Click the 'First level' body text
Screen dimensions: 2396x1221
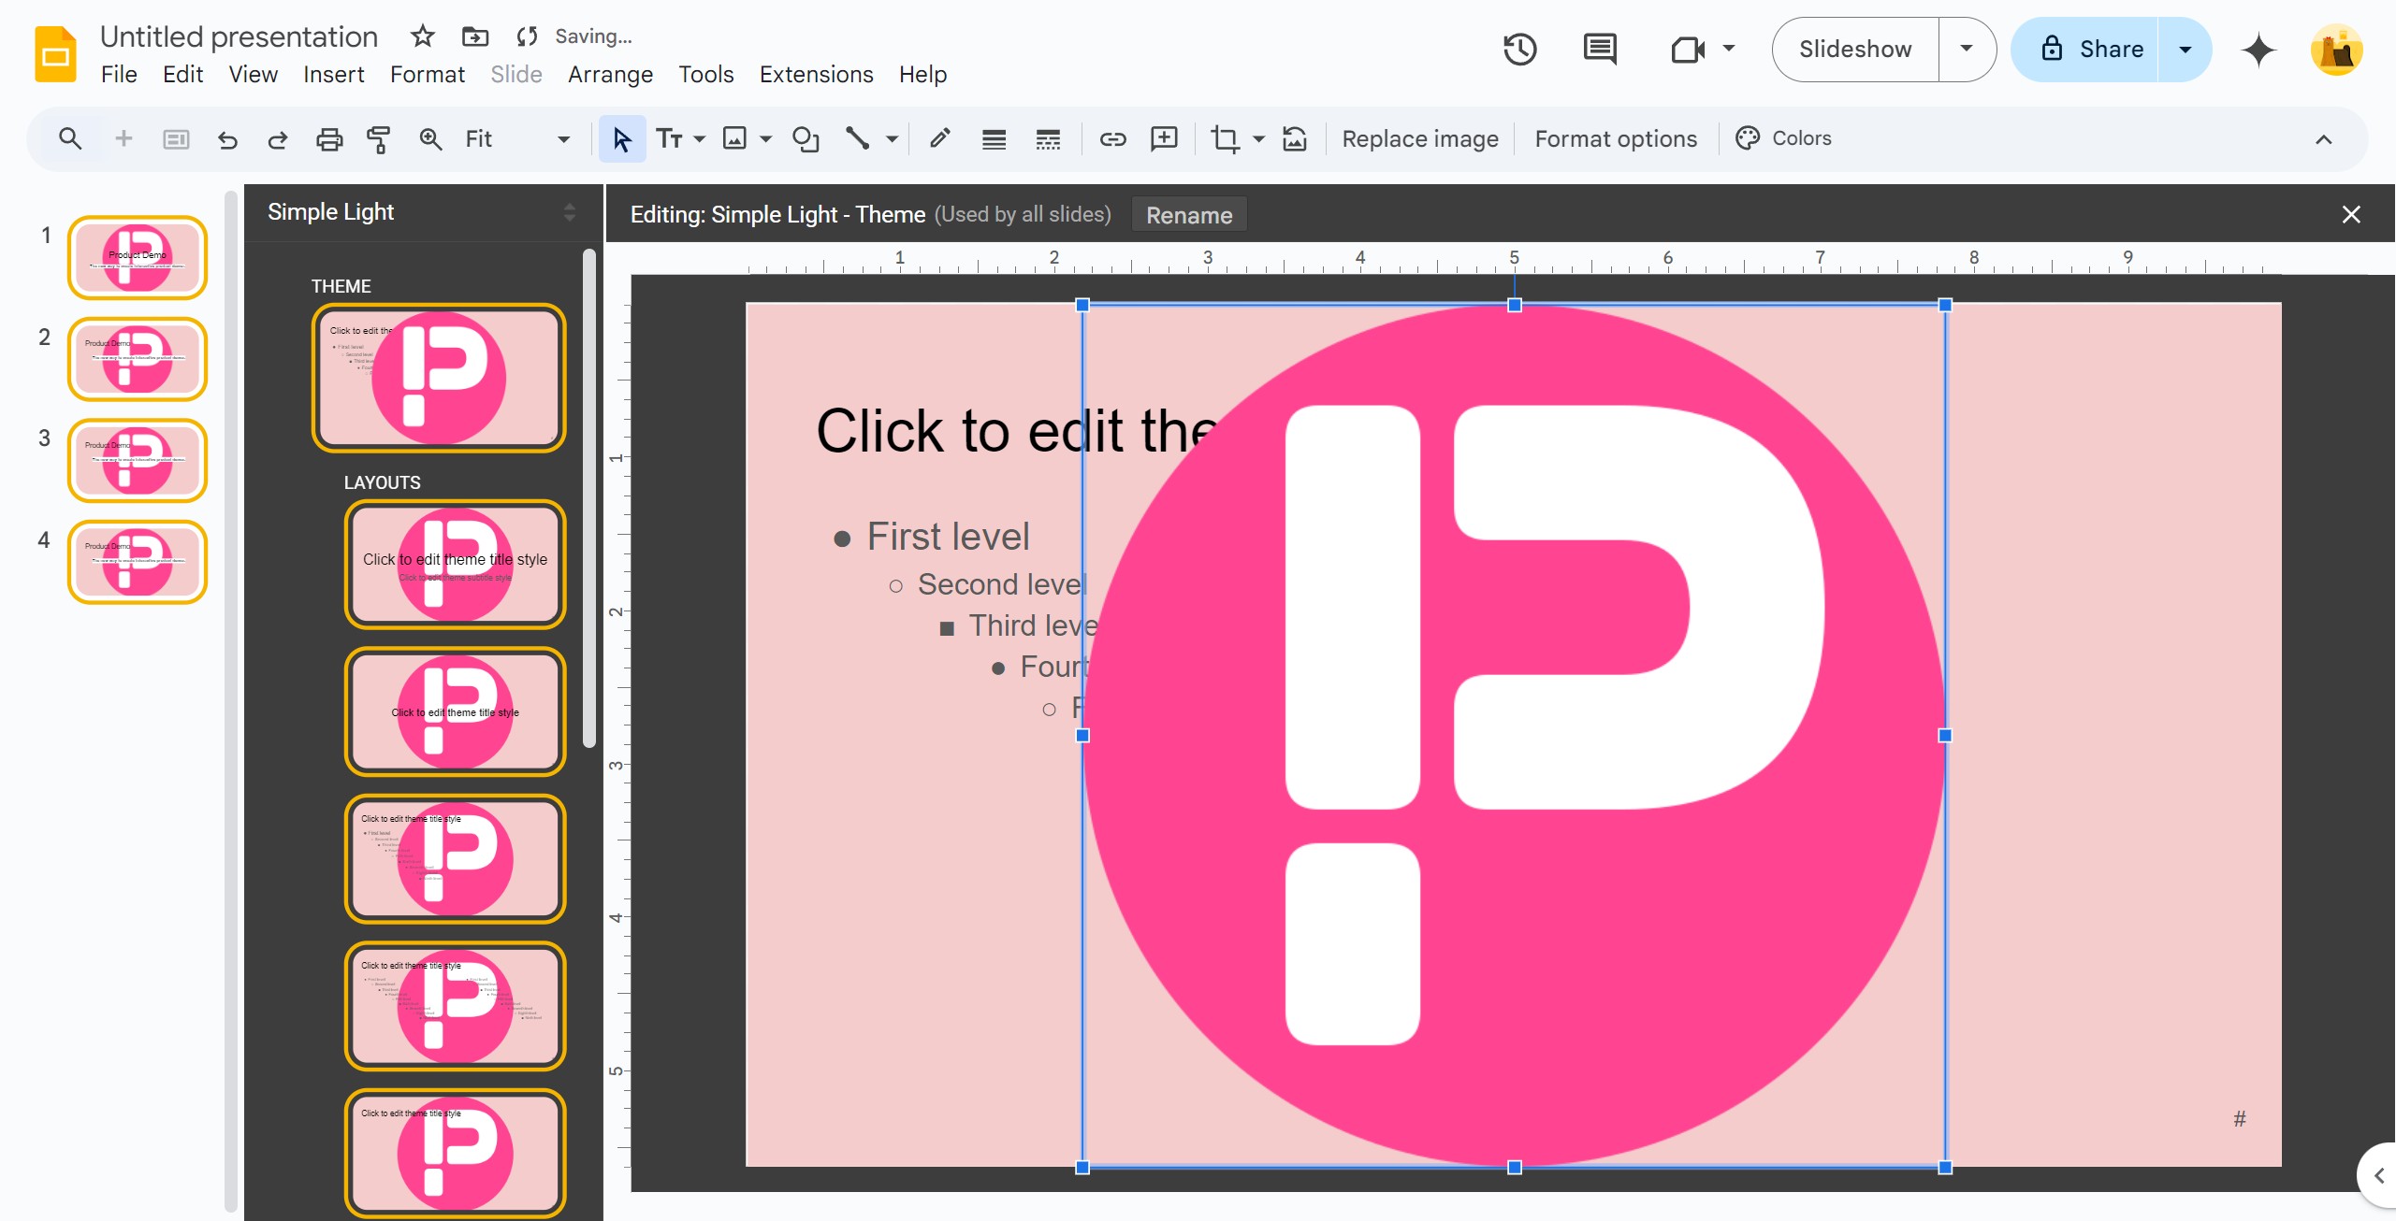click(948, 537)
